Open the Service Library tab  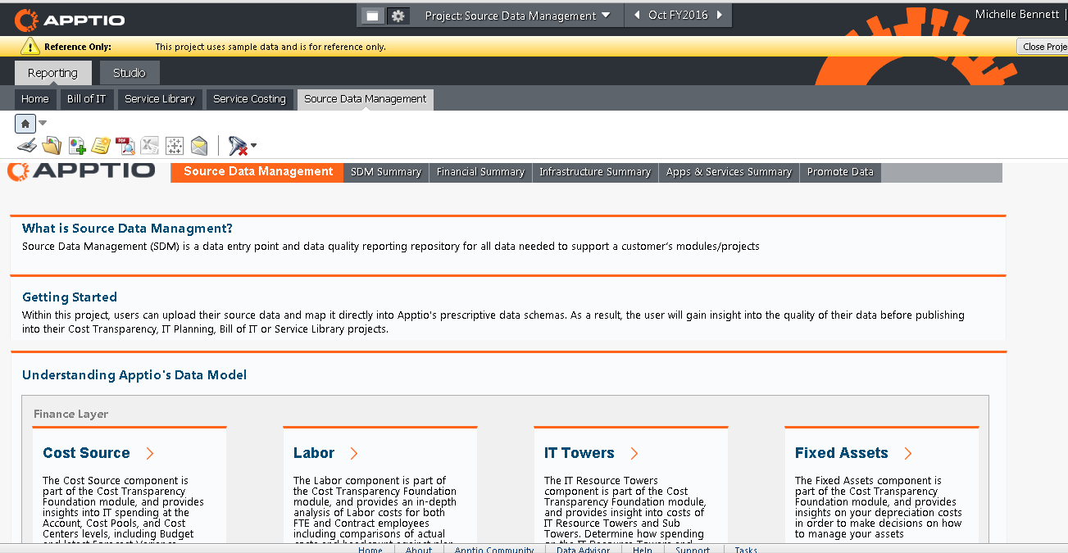(160, 99)
